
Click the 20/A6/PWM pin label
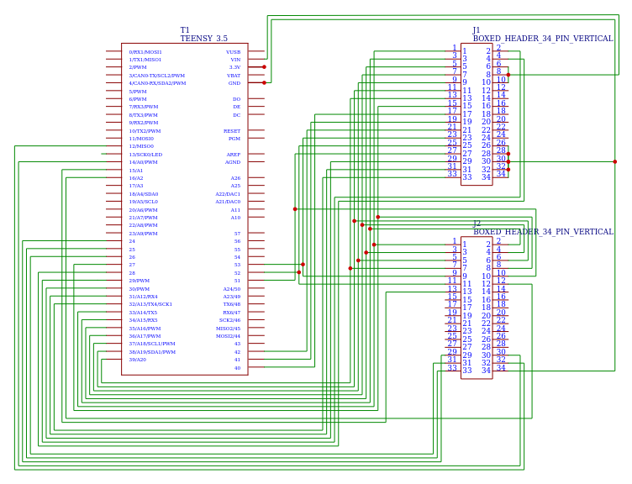coord(143,210)
